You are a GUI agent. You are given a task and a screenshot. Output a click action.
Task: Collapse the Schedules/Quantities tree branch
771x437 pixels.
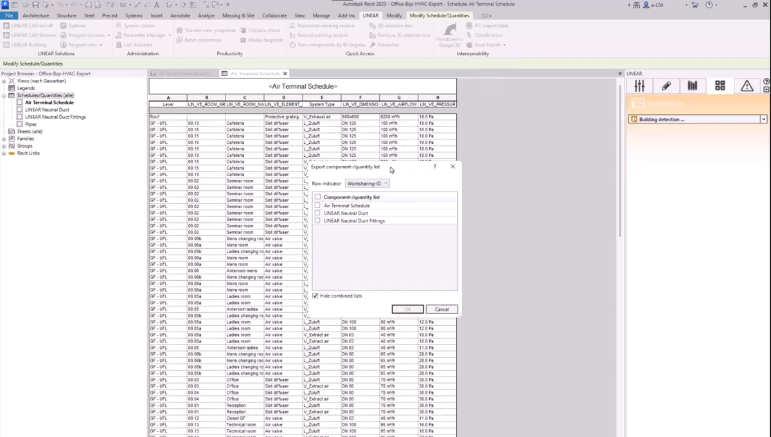click(x=4, y=94)
